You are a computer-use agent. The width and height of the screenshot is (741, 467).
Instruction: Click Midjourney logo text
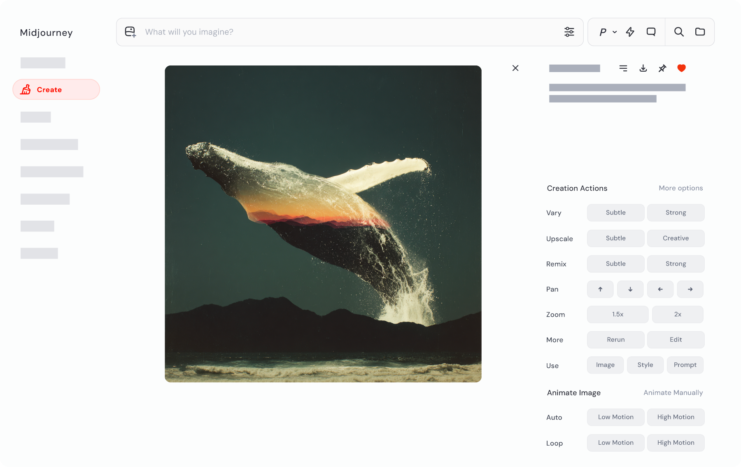tap(46, 33)
